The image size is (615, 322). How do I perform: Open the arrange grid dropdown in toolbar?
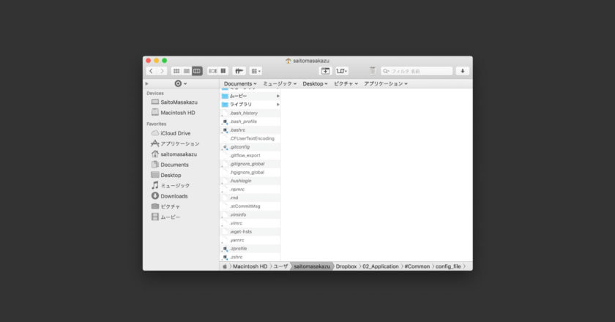point(256,71)
